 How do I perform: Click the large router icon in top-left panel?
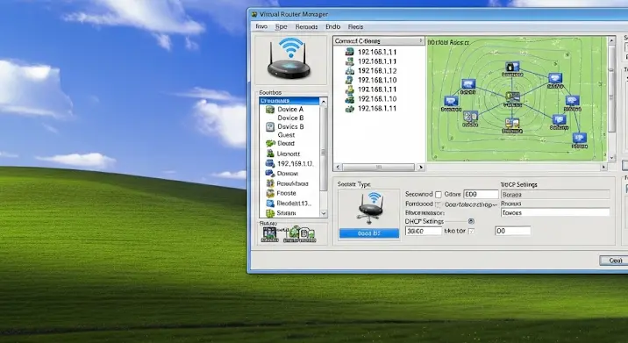tap(289, 59)
